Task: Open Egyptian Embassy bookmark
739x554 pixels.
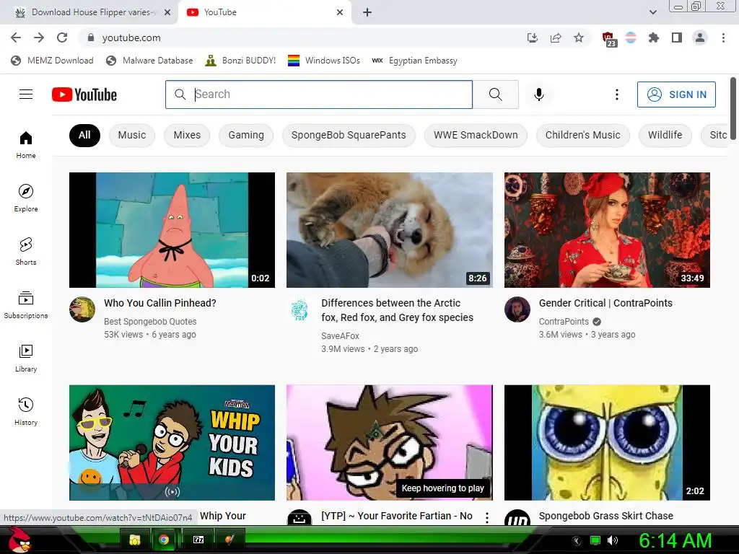Action: [414, 61]
